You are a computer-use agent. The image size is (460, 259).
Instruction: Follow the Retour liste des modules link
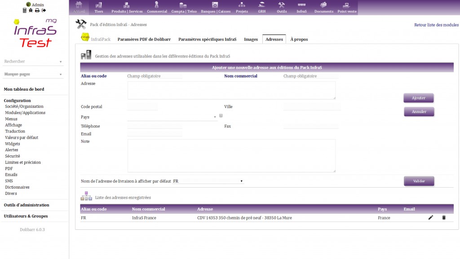pos(436,25)
